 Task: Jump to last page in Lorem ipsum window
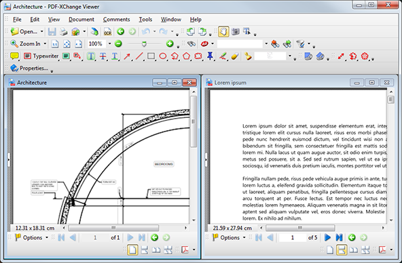(x=340, y=238)
